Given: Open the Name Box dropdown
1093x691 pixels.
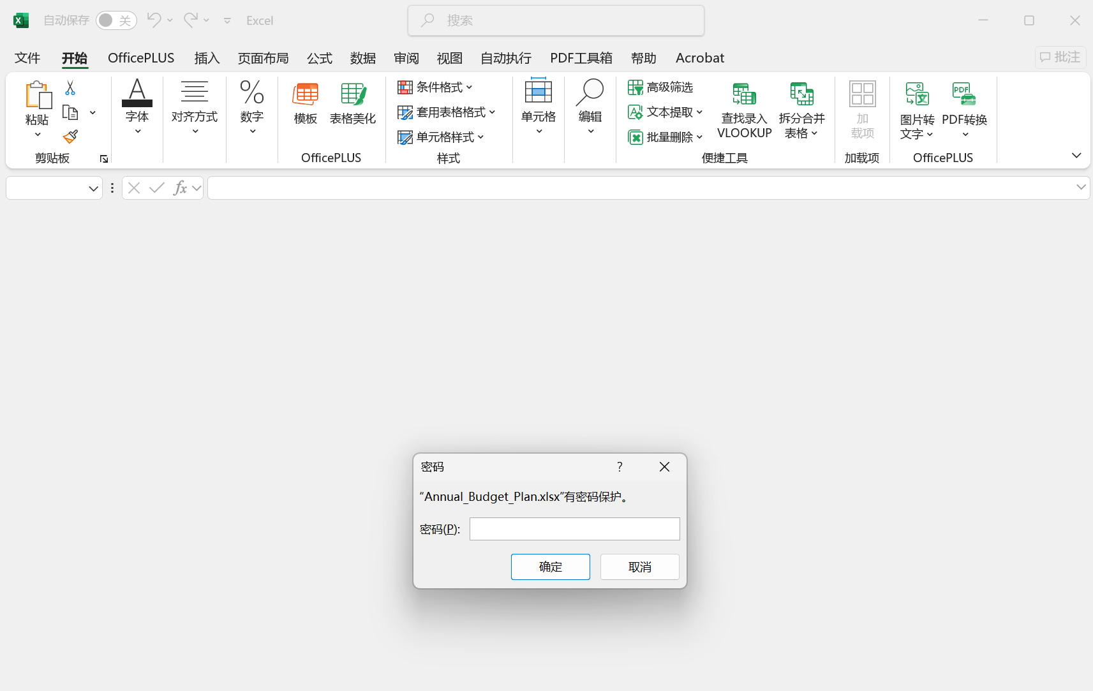Looking at the screenshot, I should (x=93, y=188).
